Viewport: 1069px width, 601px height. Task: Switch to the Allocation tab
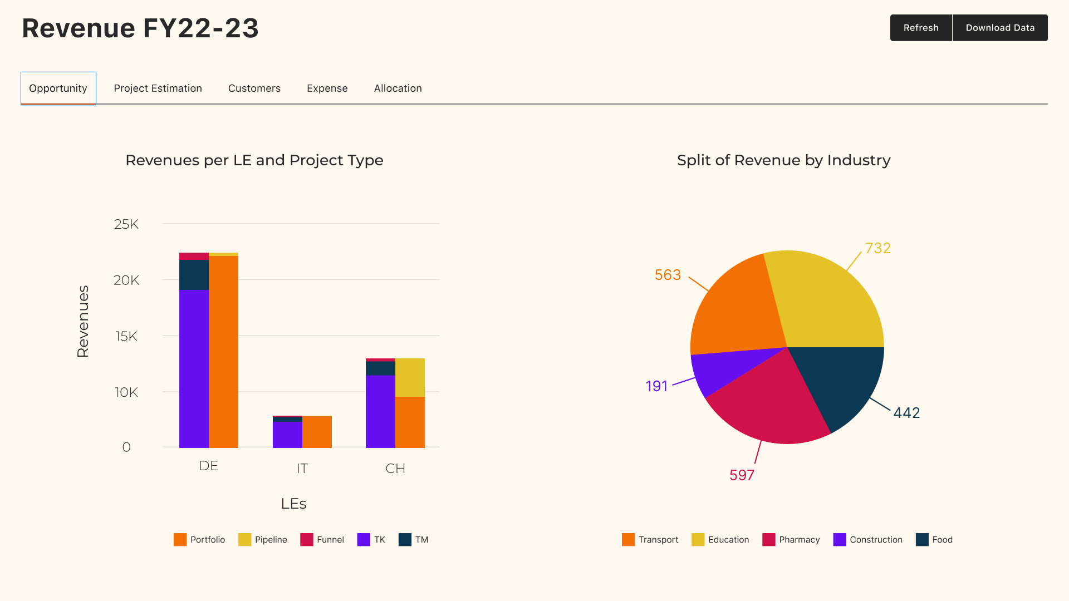pyautogui.click(x=398, y=88)
